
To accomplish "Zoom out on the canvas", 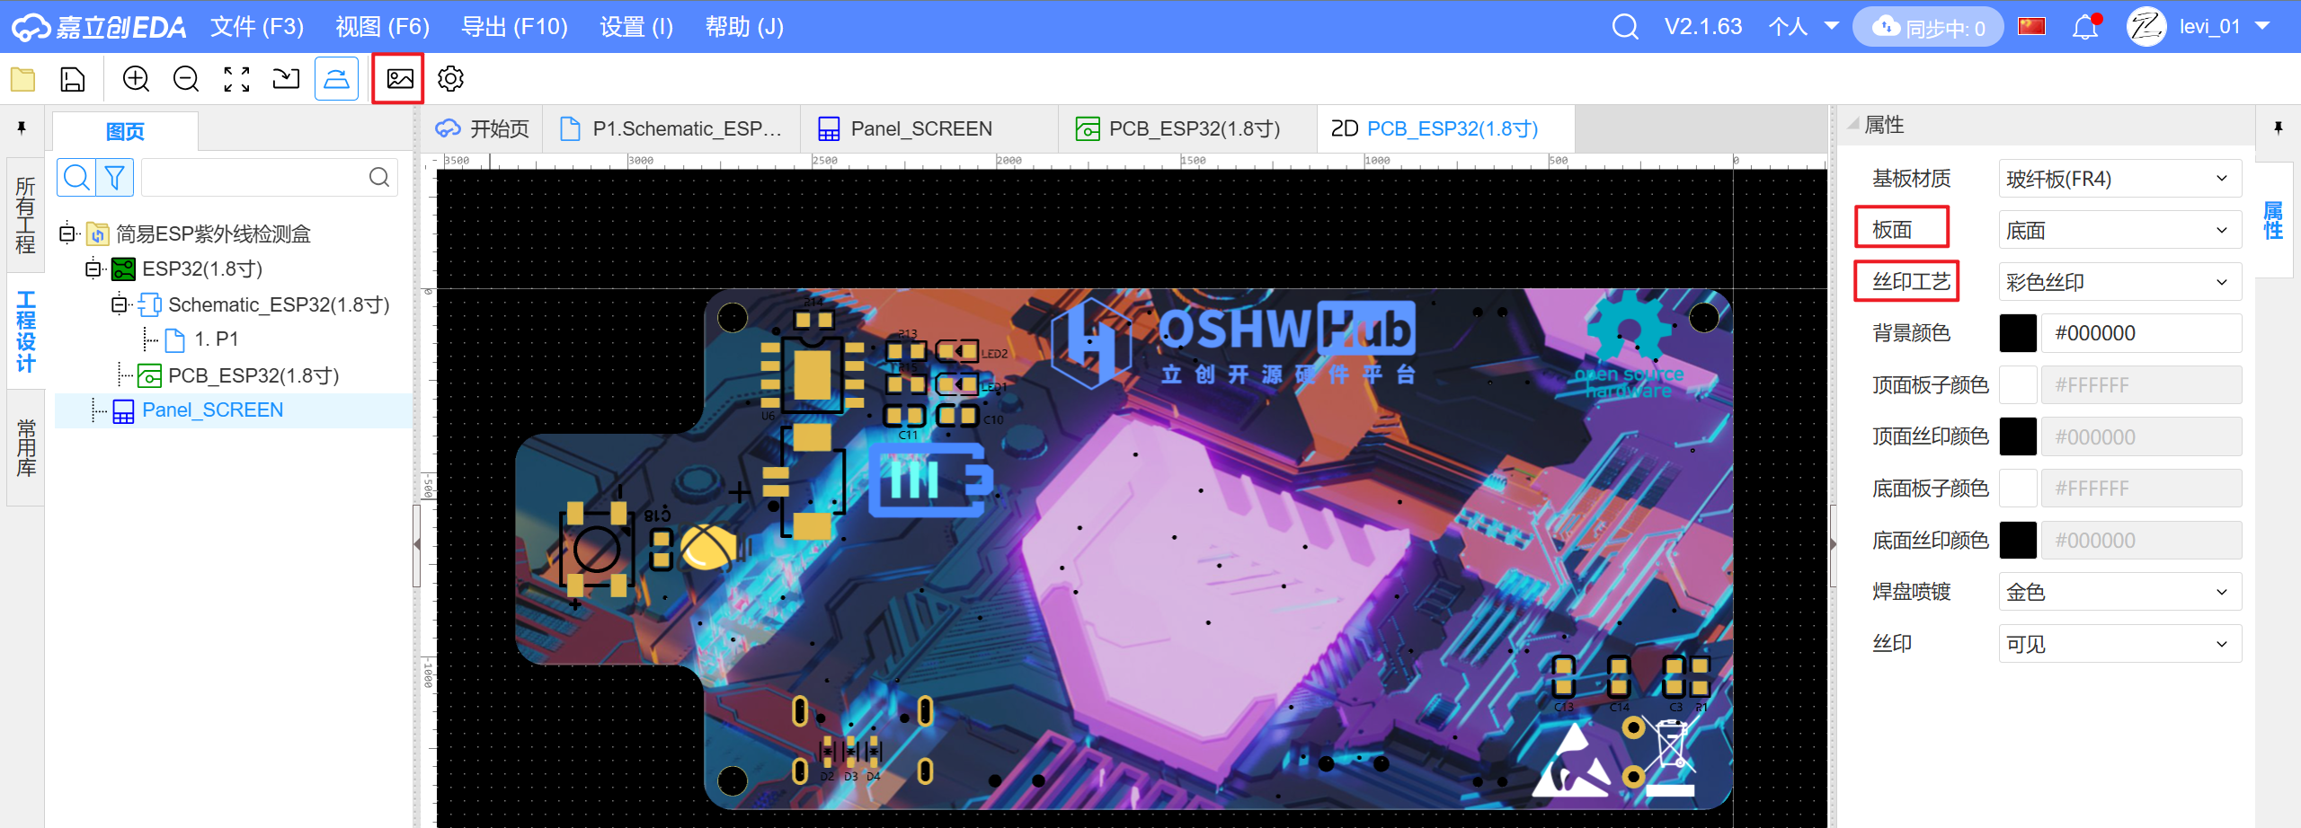I will pyautogui.click(x=186, y=79).
